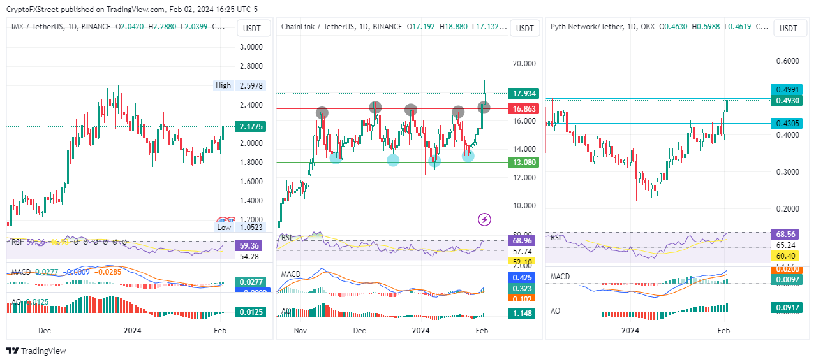Viewport: 816px width, 362px height.
Task: Click the 2024 date label on Pyth time axis
Action: click(x=630, y=330)
